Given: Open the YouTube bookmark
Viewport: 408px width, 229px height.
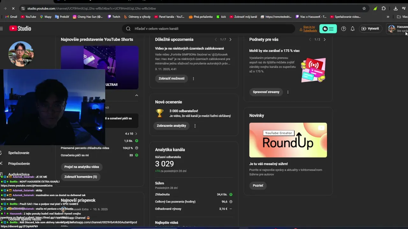Looking at the screenshot, I should (28, 17).
